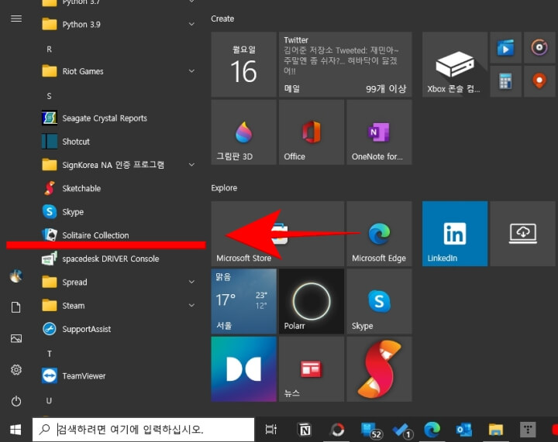Open the user account avatar
The image size is (558, 442).
coord(16,276)
